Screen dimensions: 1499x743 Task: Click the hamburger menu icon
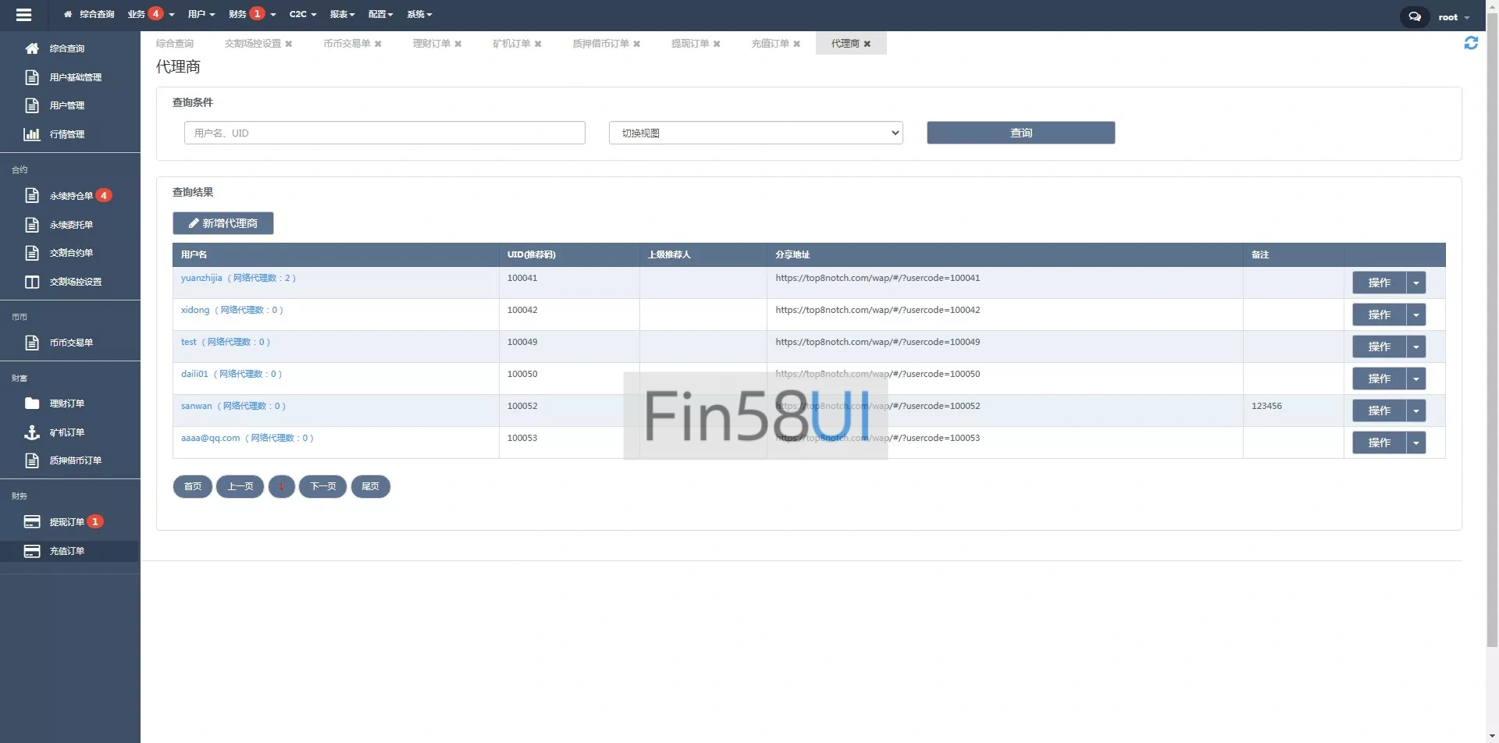coord(23,14)
